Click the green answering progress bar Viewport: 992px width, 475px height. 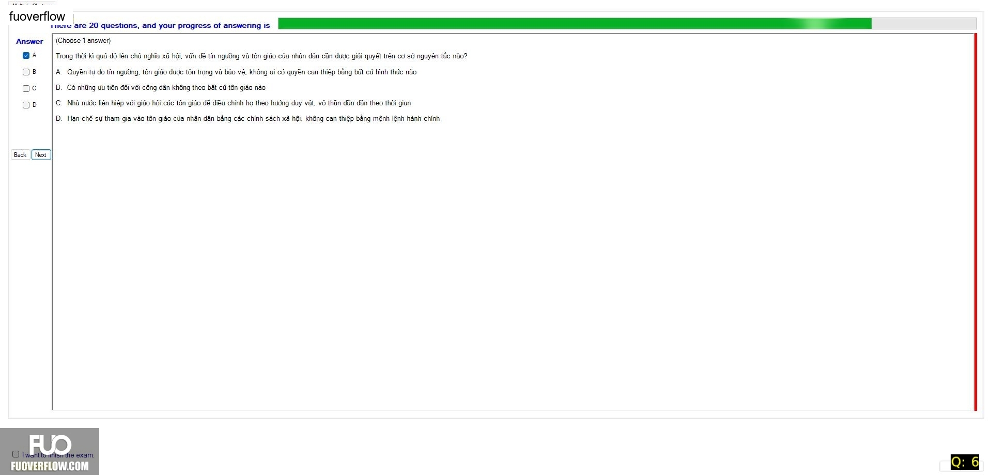(x=627, y=24)
